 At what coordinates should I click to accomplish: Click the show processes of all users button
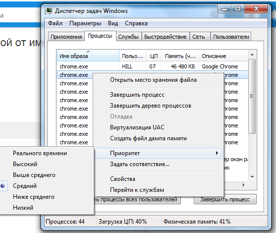(137, 200)
